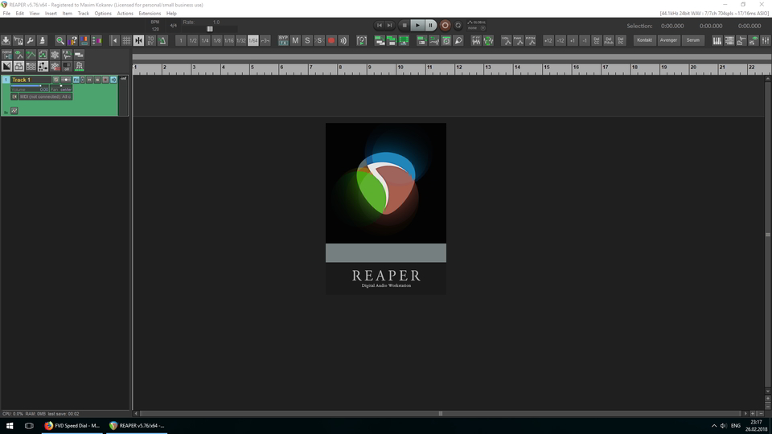Open the Track menu
This screenshot has height=434, width=772.
click(x=83, y=14)
